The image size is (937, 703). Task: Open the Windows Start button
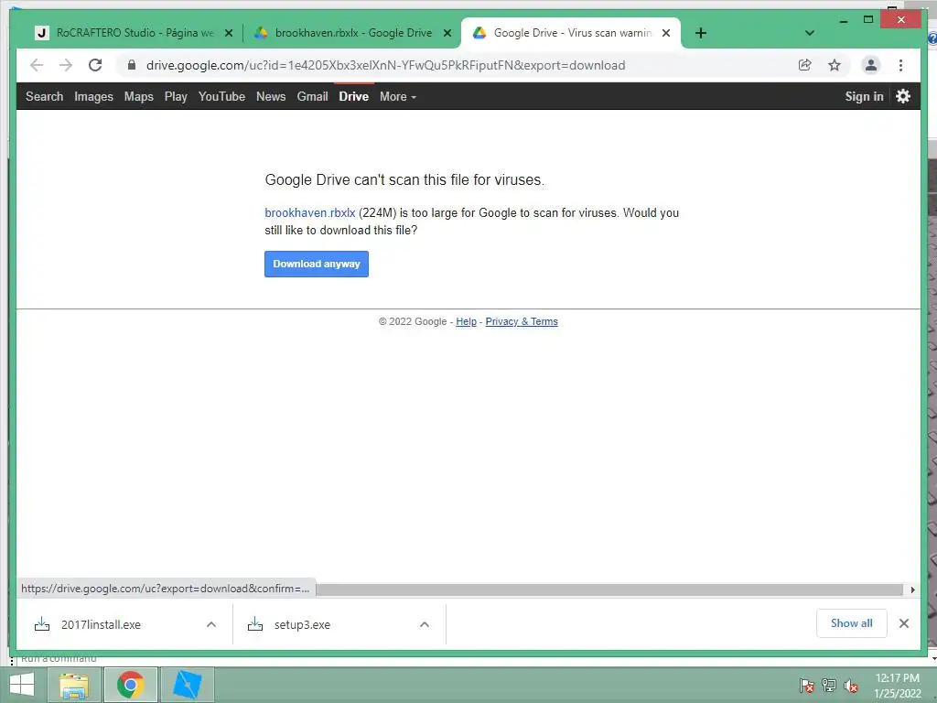(x=22, y=685)
